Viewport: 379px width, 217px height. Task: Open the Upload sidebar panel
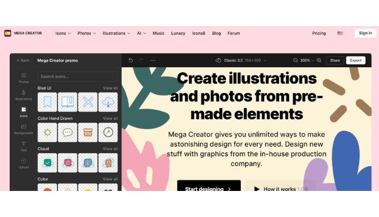click(24, 163)
